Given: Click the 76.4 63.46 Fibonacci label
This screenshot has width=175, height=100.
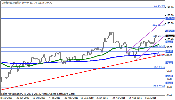Looking at the screenshot, I should [159, 67].
